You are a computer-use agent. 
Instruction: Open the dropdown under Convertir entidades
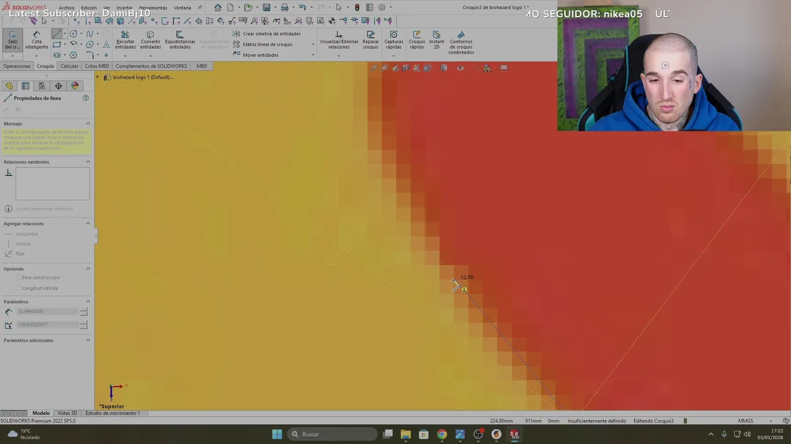[150, 55]
